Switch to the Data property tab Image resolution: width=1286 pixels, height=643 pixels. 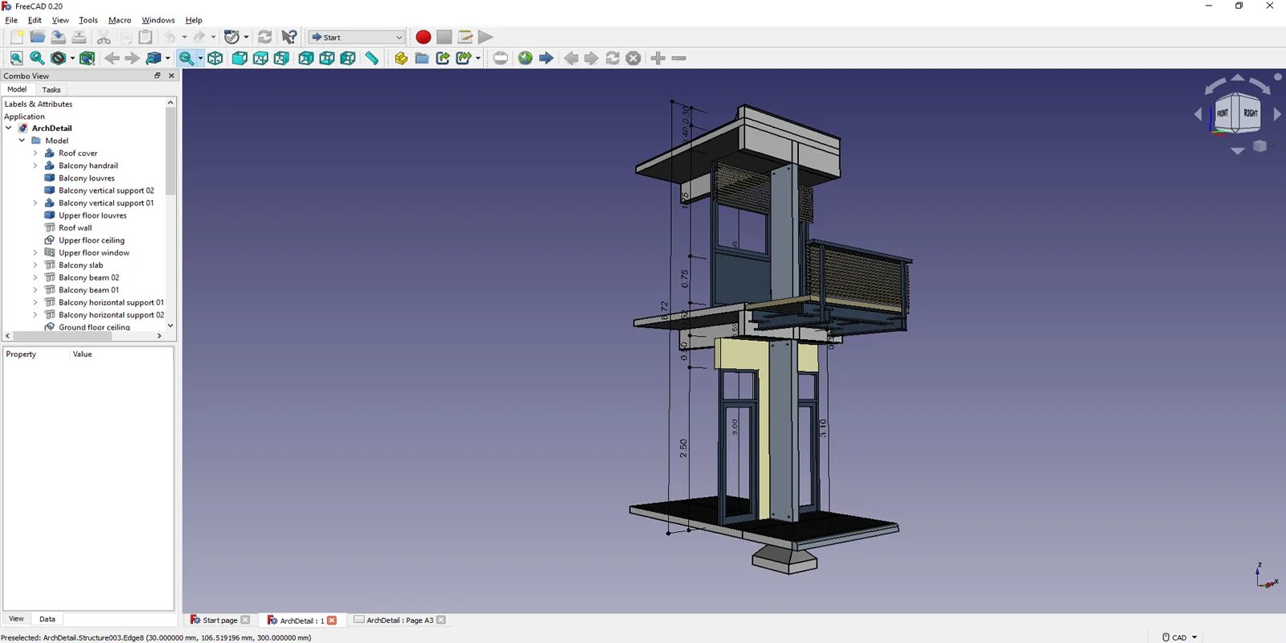(x=47, y=619)
